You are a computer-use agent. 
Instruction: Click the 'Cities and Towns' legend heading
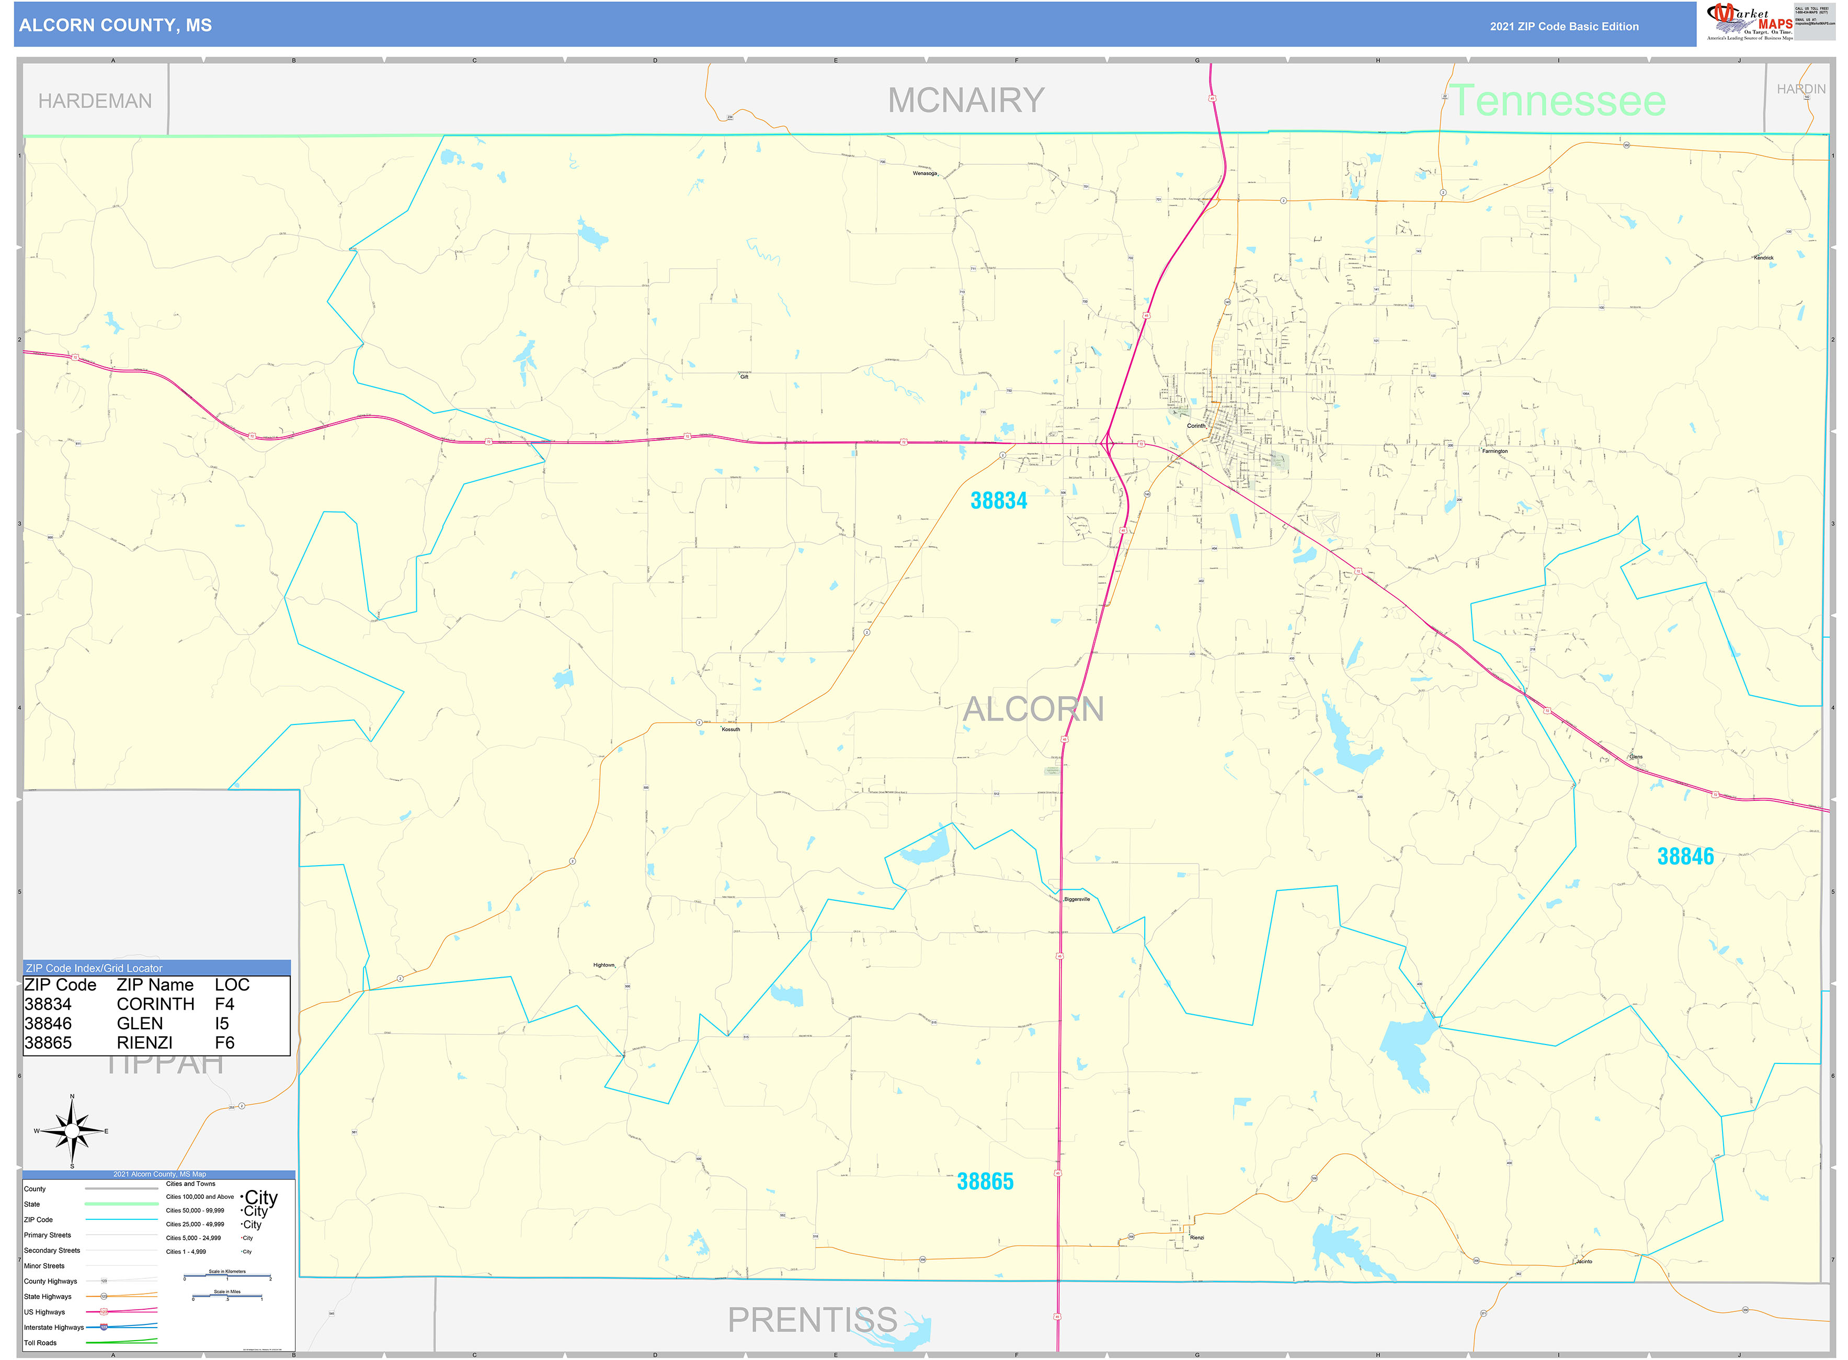point(191,1184)
